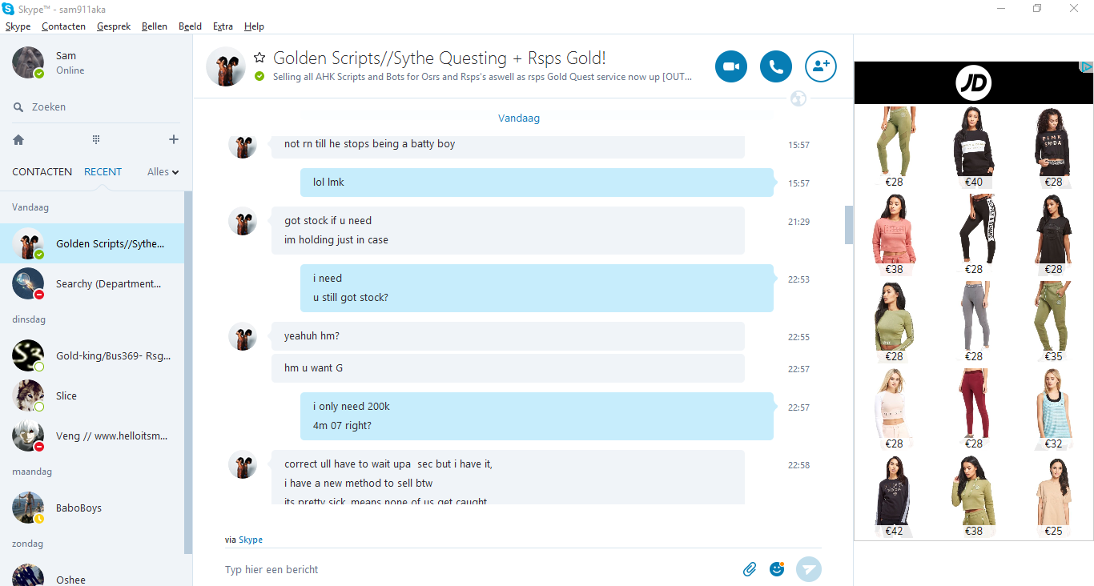
Task: Open the Extra menu
Action: [223, 26]
